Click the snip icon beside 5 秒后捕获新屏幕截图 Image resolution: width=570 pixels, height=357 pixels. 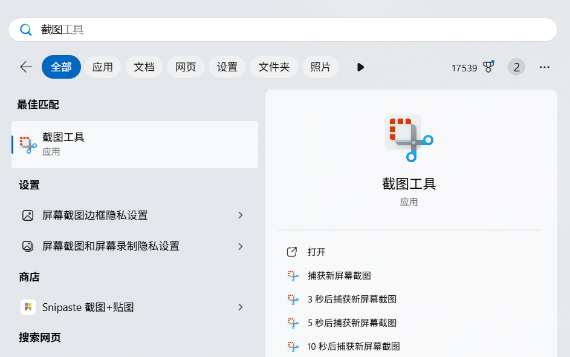click(293, 323)
